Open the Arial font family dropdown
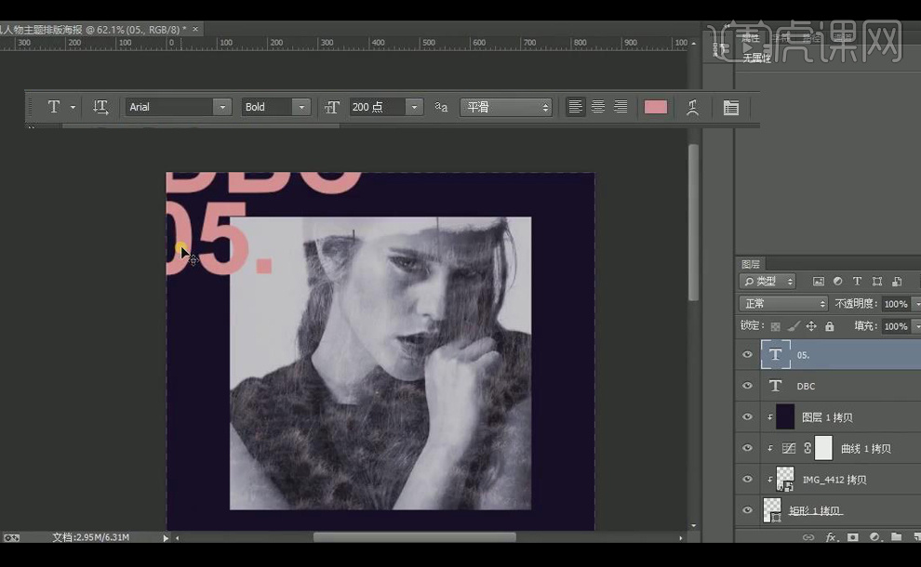The image size is (921, 567). tap(222, 107)
